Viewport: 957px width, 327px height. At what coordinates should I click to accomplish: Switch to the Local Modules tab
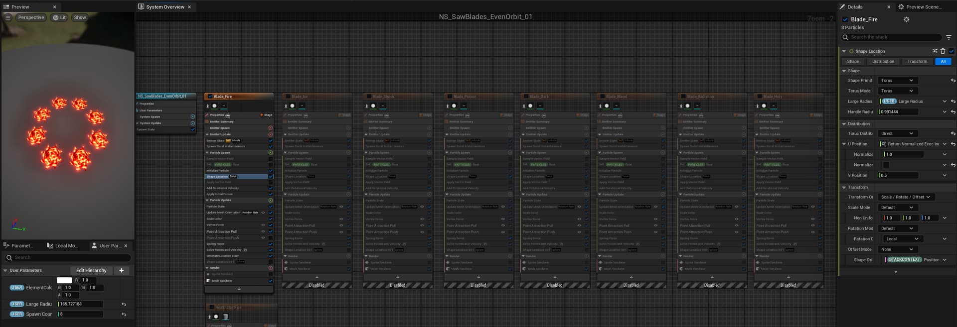click(x=62, y=245)
